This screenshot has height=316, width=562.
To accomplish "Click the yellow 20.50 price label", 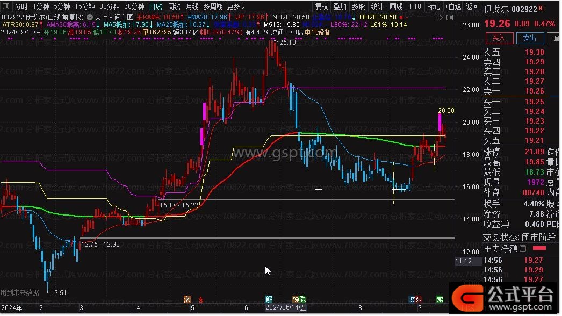I will point(446,111).
